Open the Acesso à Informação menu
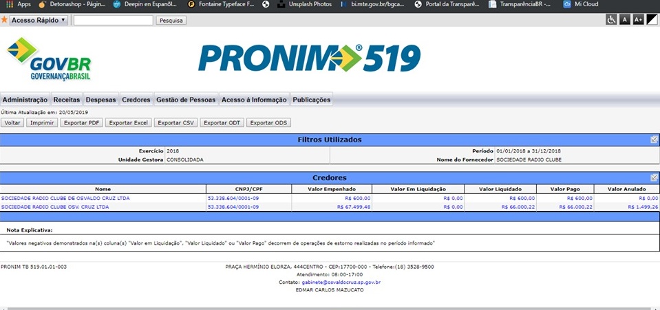The height and width of the screenshot is (310, 660). pyautogui.click(x=254, y=100)
